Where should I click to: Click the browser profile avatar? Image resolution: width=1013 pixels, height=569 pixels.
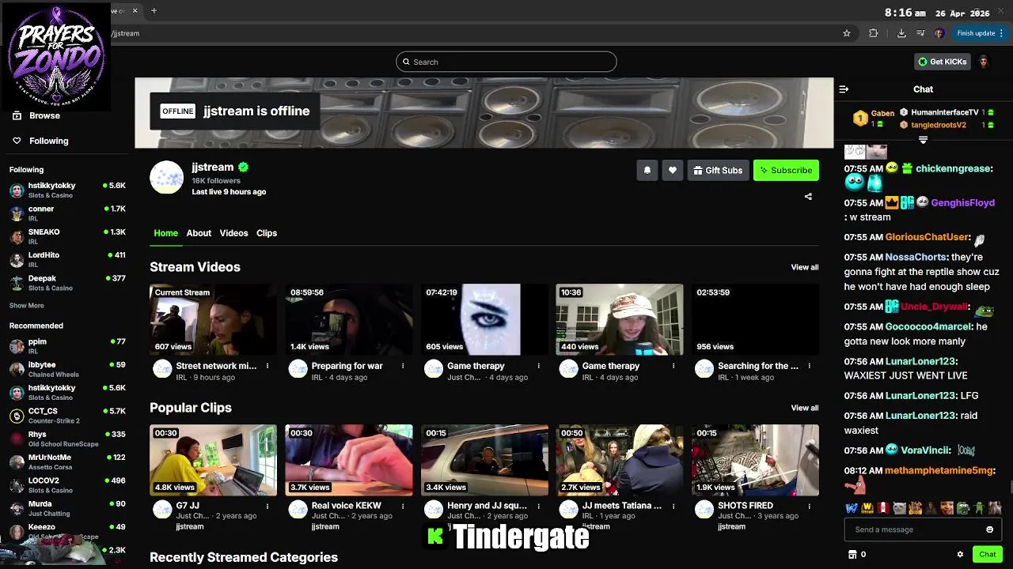[939, 33]
